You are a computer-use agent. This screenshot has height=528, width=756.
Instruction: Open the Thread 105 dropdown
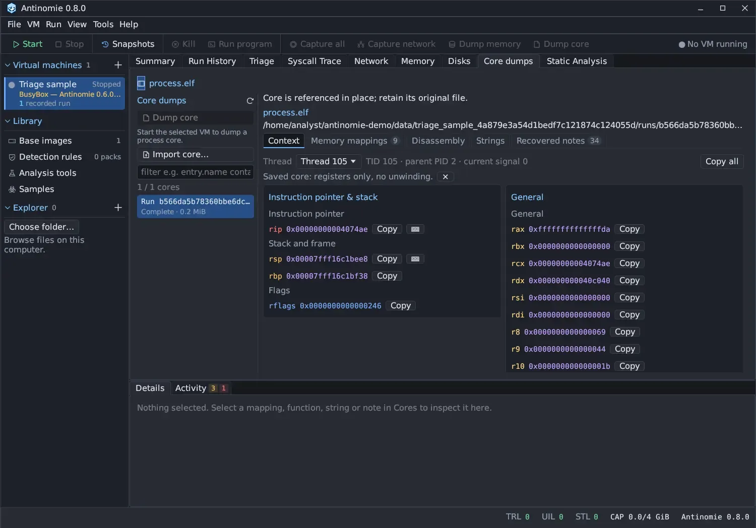click(x=328, y=161)
